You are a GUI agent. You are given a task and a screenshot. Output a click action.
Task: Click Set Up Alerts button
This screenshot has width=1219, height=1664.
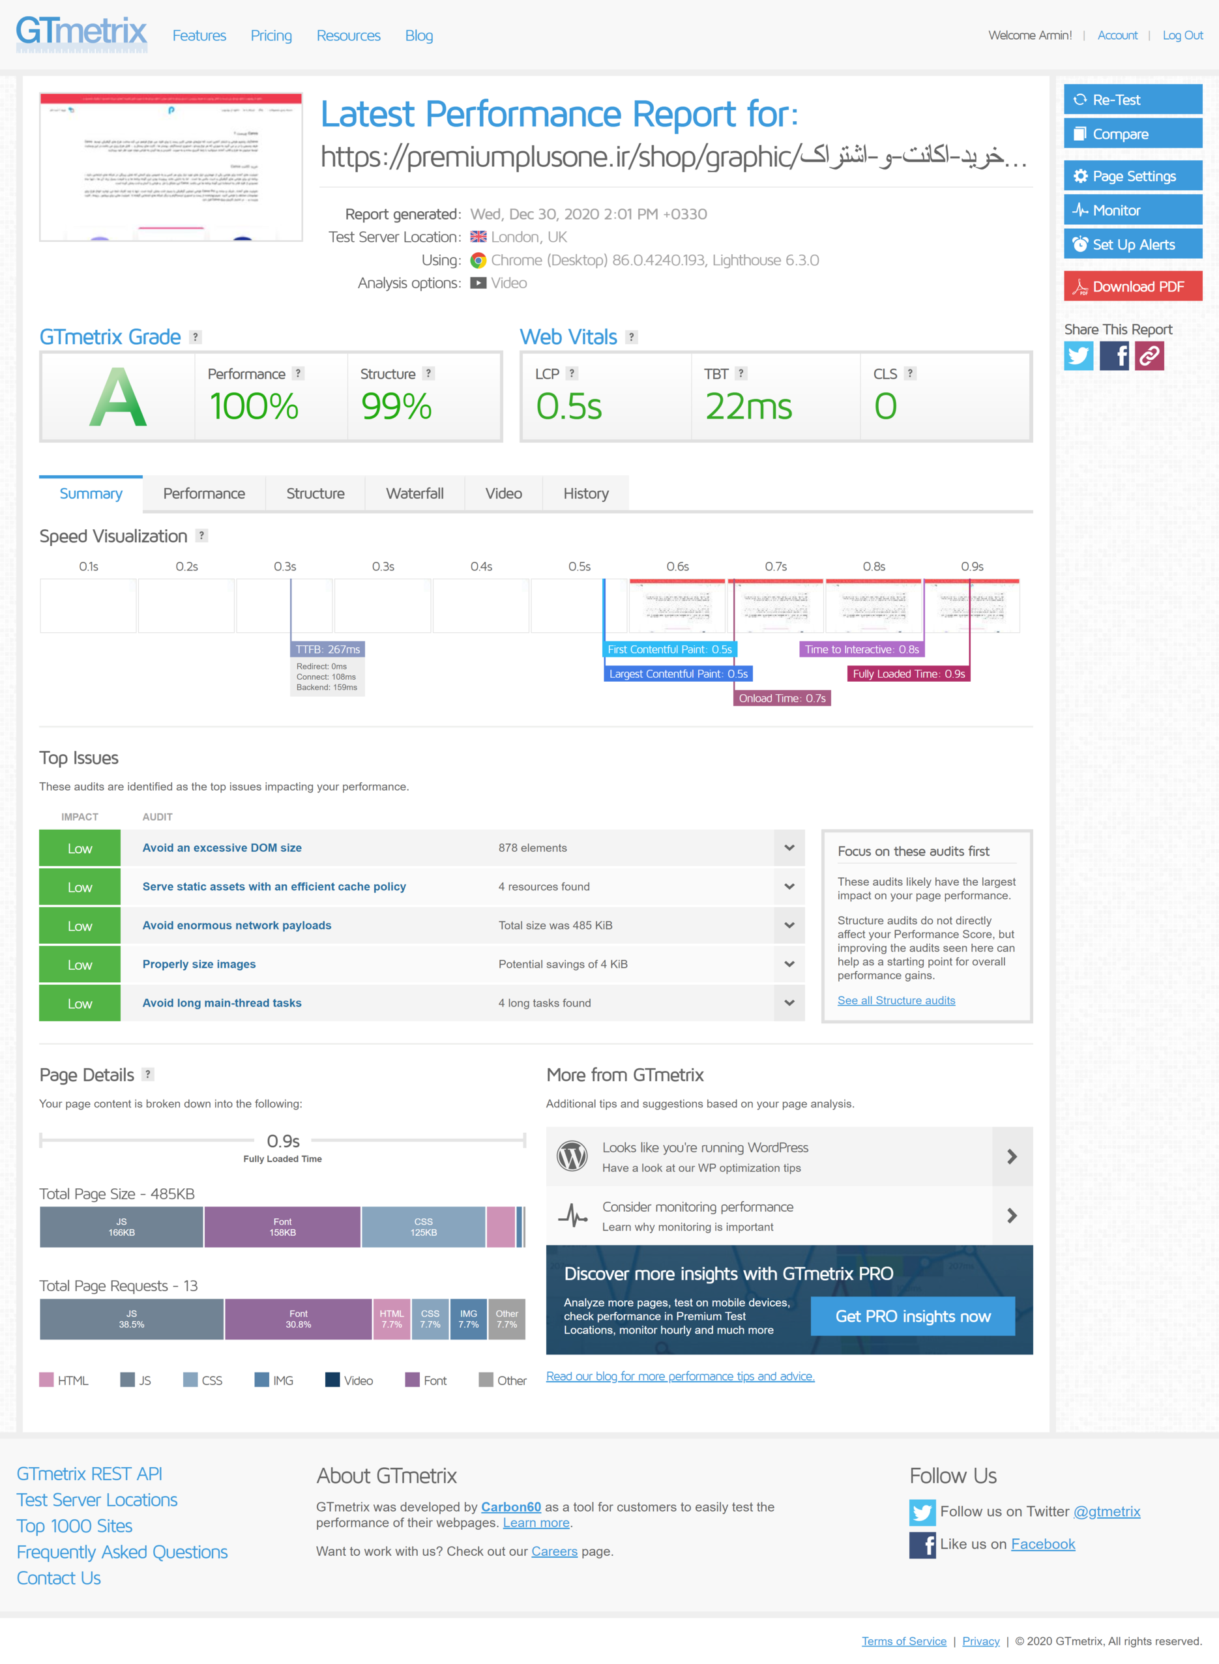(x=1133, y=244)
